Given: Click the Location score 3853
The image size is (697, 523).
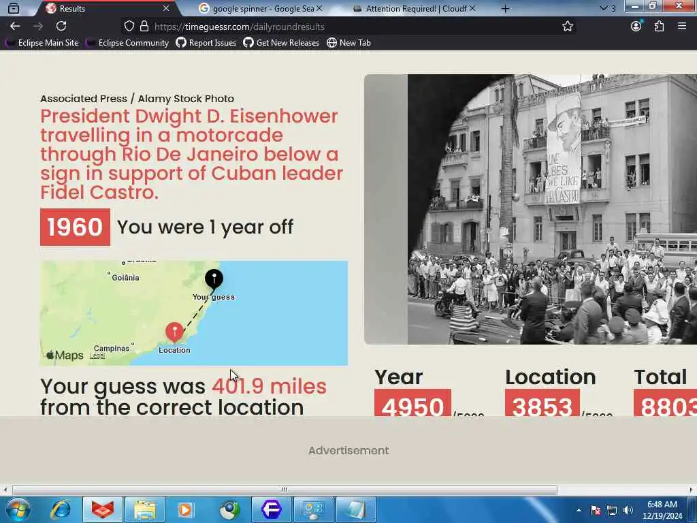Looking at the screenshot, I should click(x=542, y=403).
